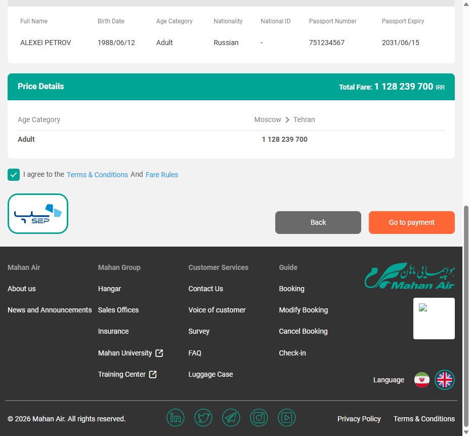Open the FAQ link

[x=195, y=353]
